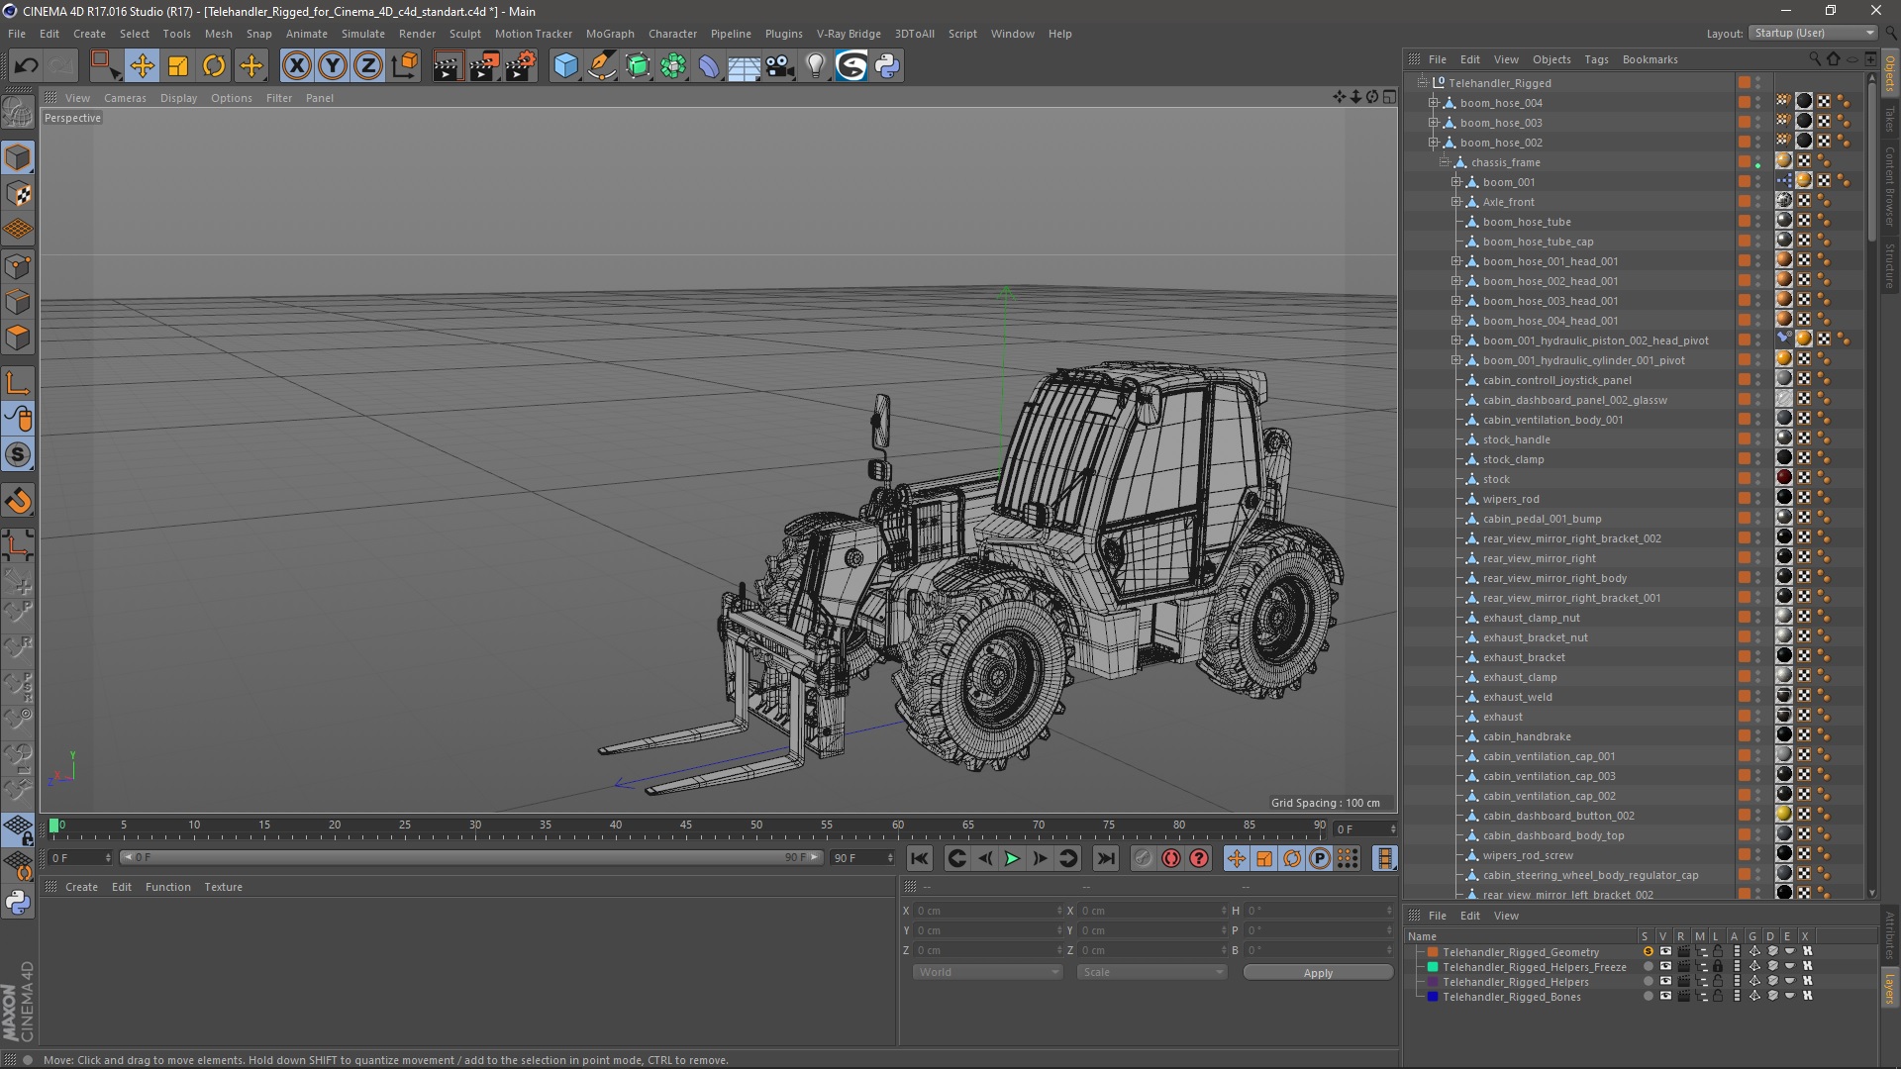This screenshot has width=1901, height=1069.
Task: Switch to Edges mode
Action: tap(18, 302)
